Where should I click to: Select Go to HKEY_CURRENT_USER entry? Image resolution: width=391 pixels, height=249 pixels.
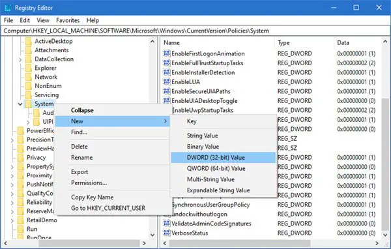(112, 208)
